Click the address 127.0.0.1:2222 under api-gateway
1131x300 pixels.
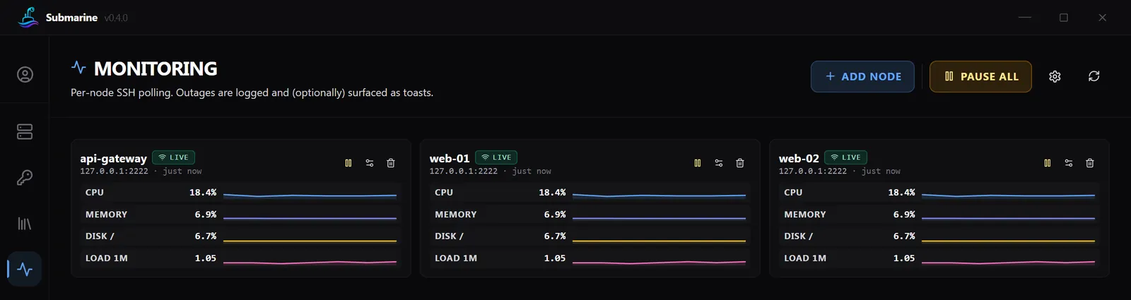coord(114,171)
